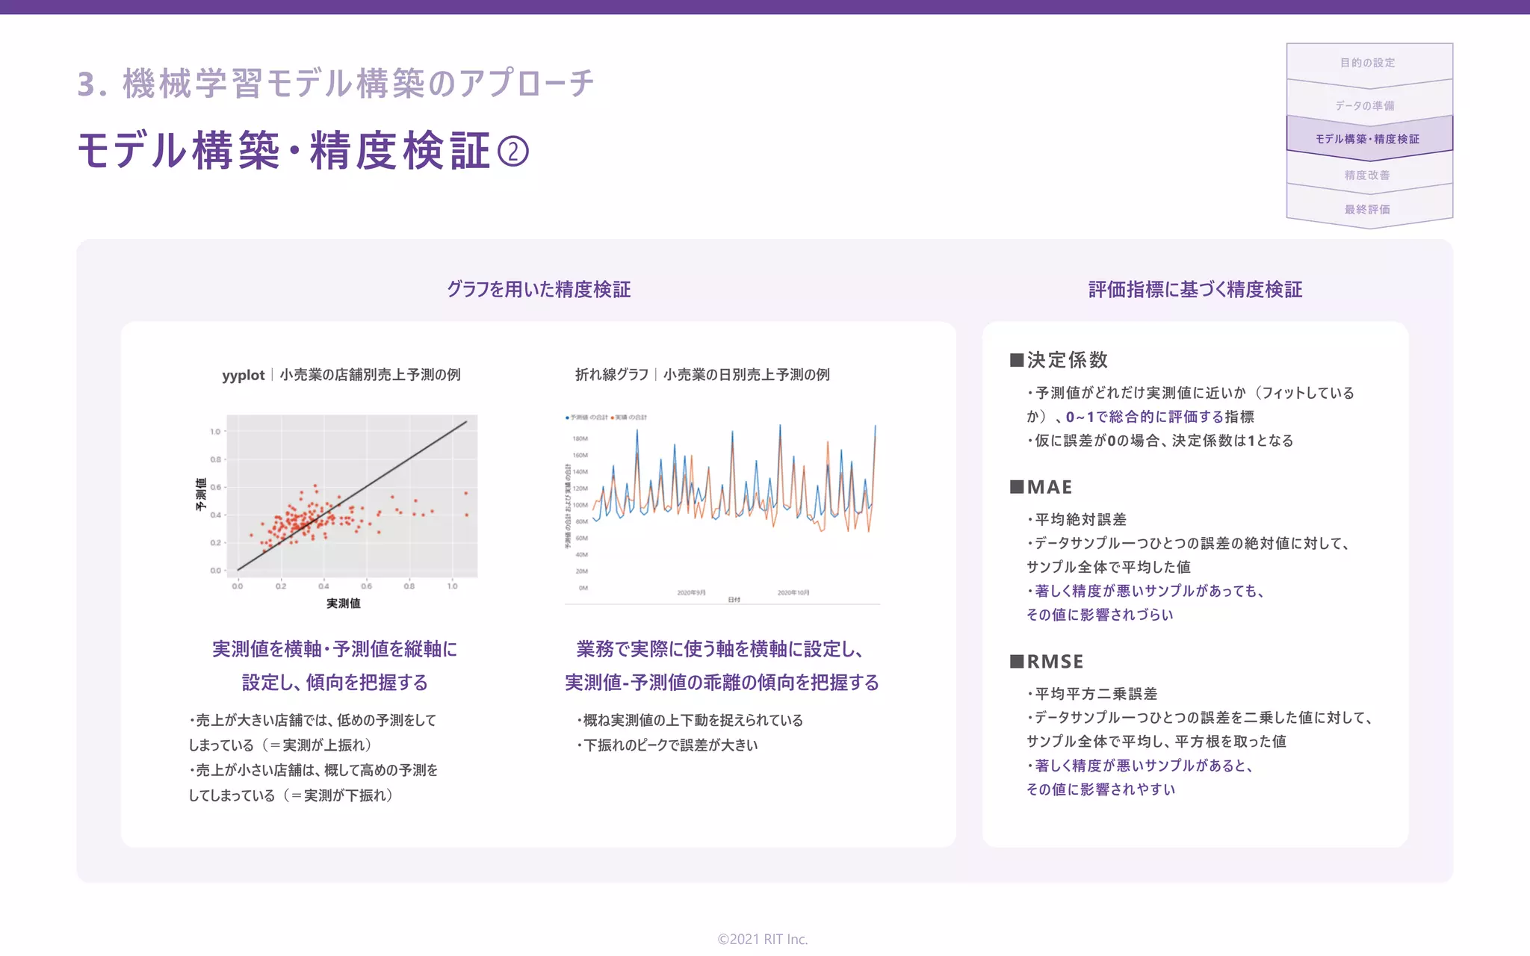Screen dimensions: 1530x956
Task: Click the yyplot scatter chart image
Action: 351,497
